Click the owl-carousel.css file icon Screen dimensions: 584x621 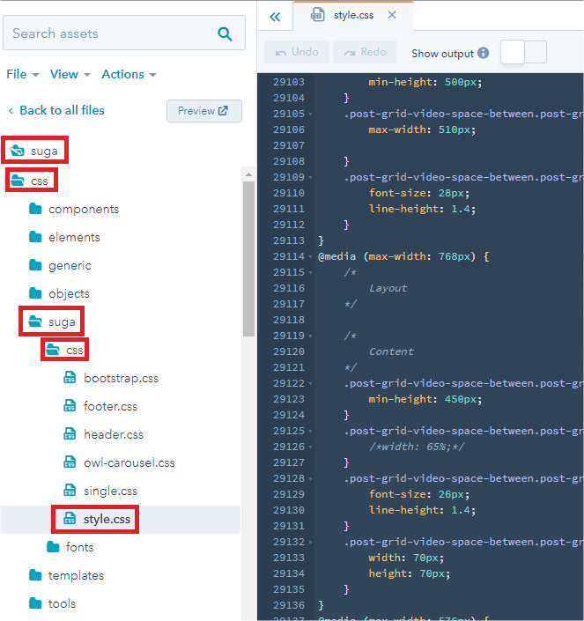70,462
